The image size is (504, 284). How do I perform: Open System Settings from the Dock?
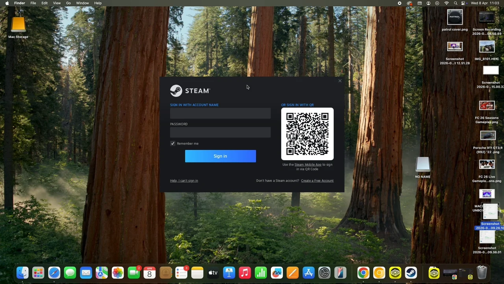pyautogui.click(x=324, y=273)
